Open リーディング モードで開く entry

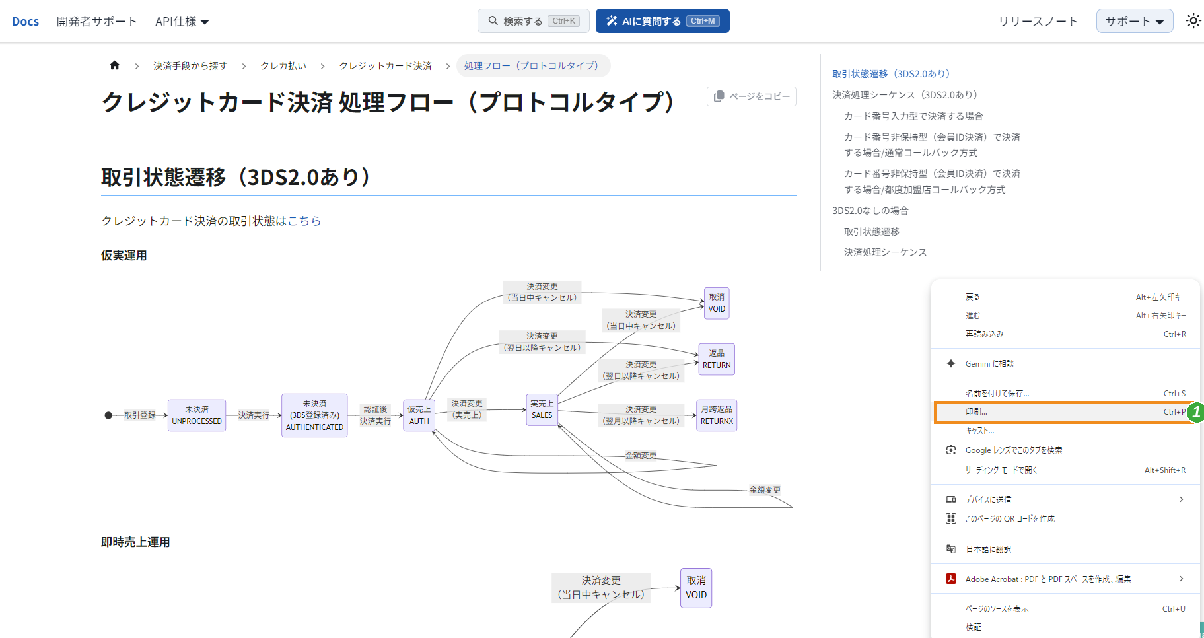click(x=1065, y=470)
